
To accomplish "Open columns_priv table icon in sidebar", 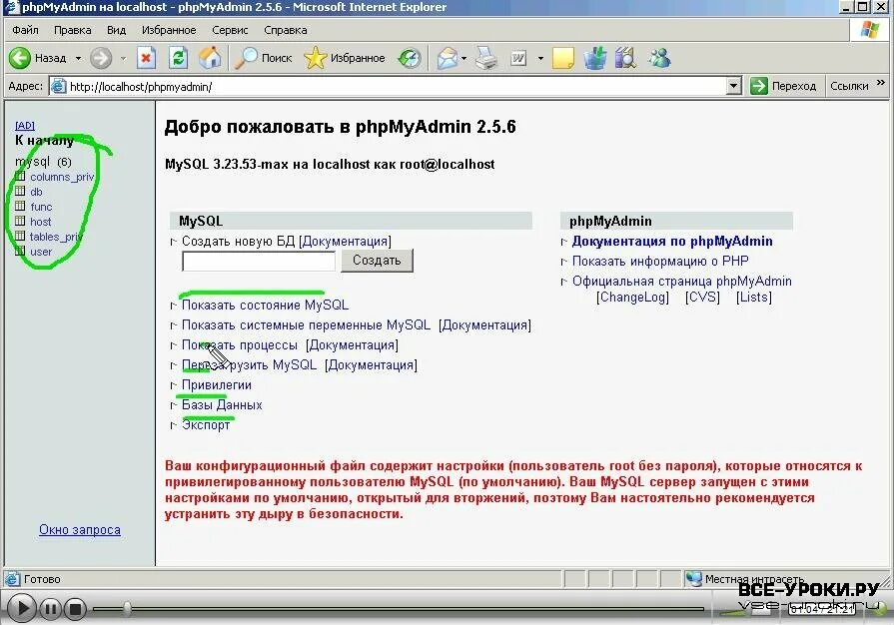I will [x=20, y=176].
